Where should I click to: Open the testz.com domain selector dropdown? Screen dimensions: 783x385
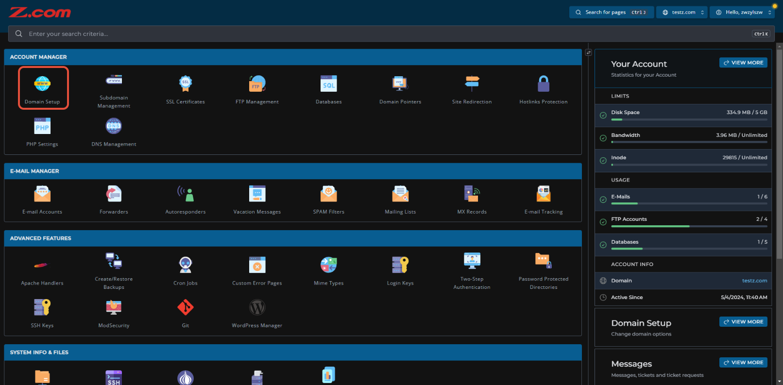(x=682, y=12)
